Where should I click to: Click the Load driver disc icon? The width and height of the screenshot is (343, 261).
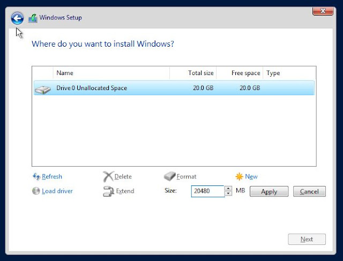pyautogui.click(x=36, y=191)
